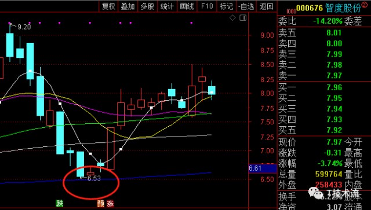This screenshot has width=371, height=210.
Task: Select the 卖五 price 8.01
Action: 334,32
